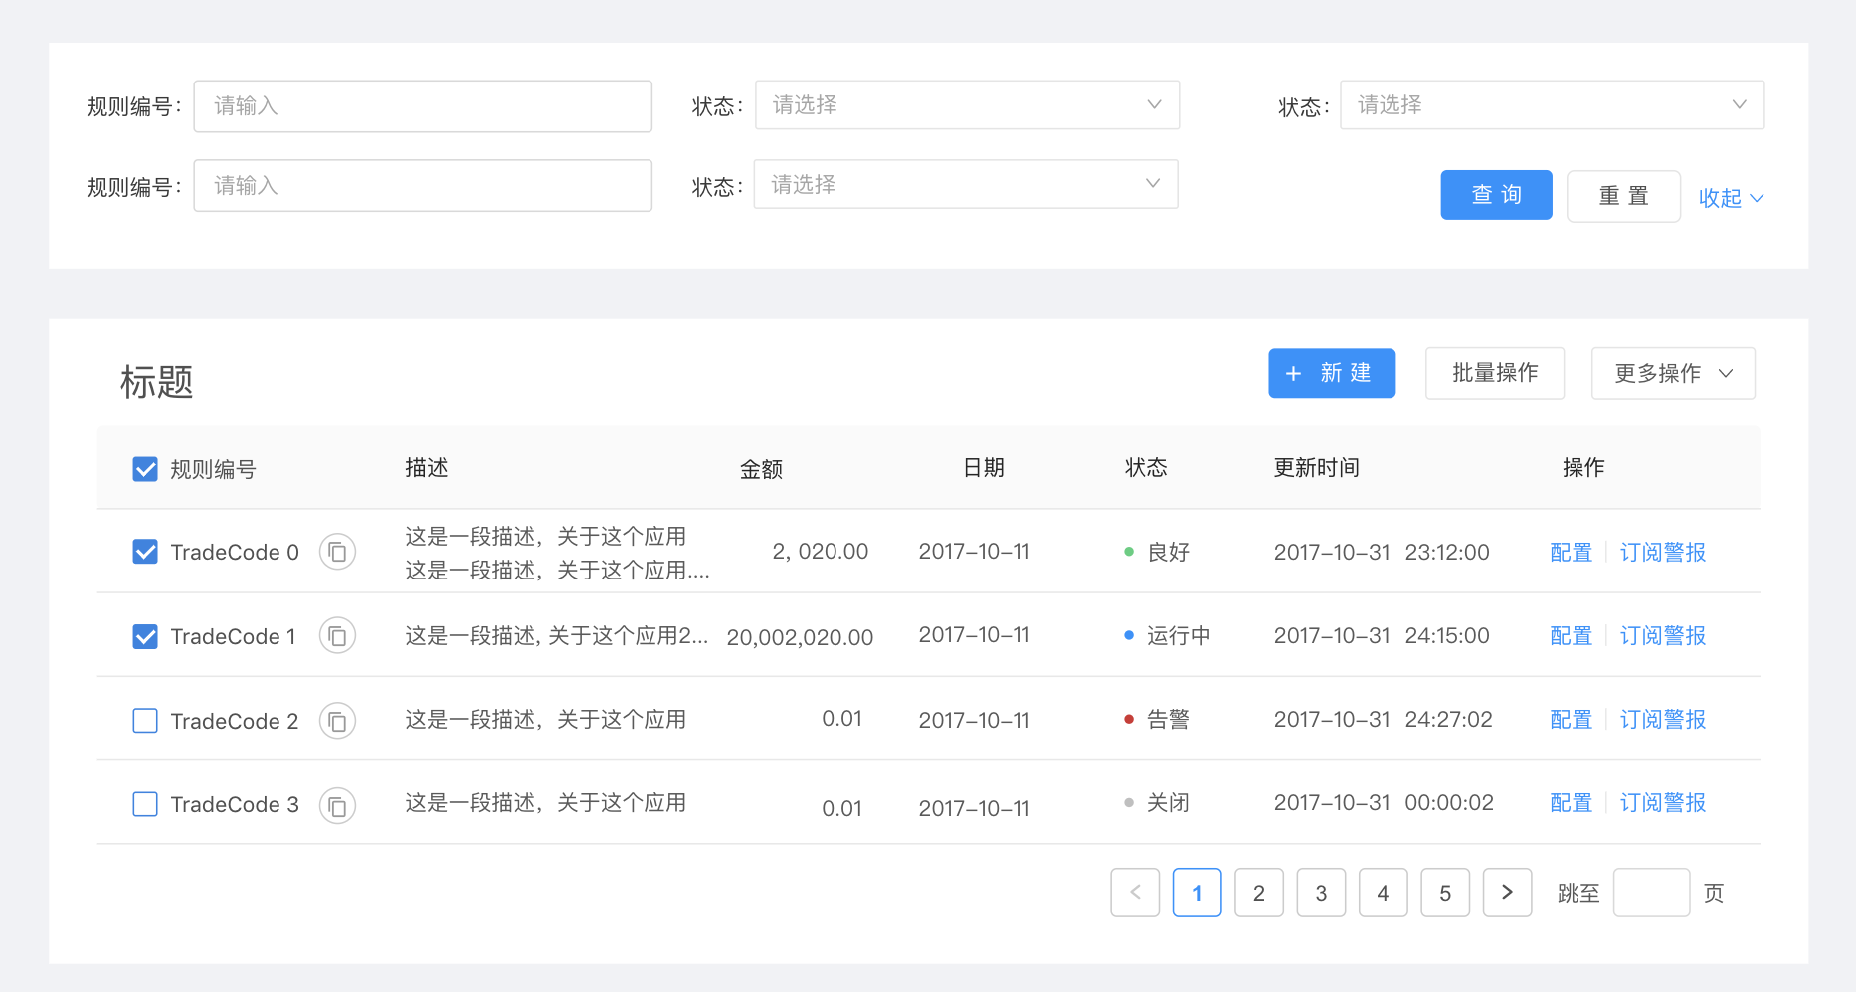Click the 新建 create button
1856x992 pixels.
(x=1332, y=373)
